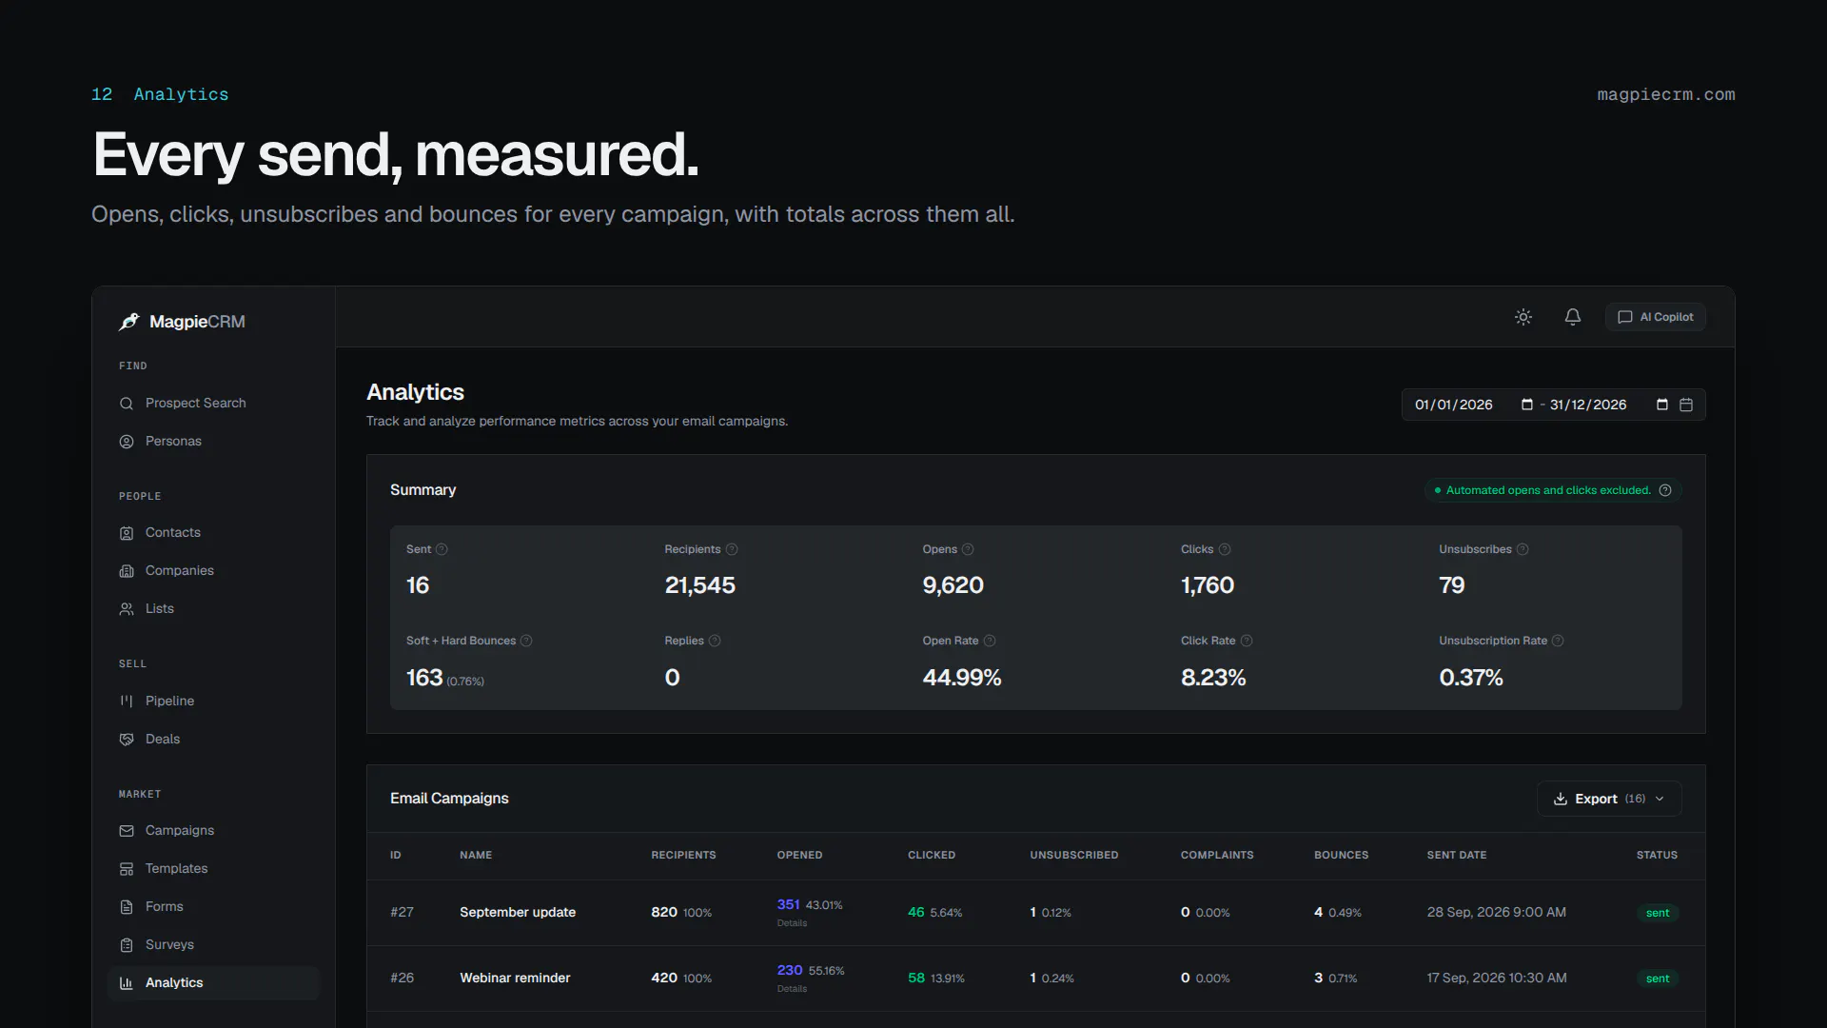The image size is (1827, 1028).
Task: Show info tooltip for Recipients
Action: click(x=732, y=549)
